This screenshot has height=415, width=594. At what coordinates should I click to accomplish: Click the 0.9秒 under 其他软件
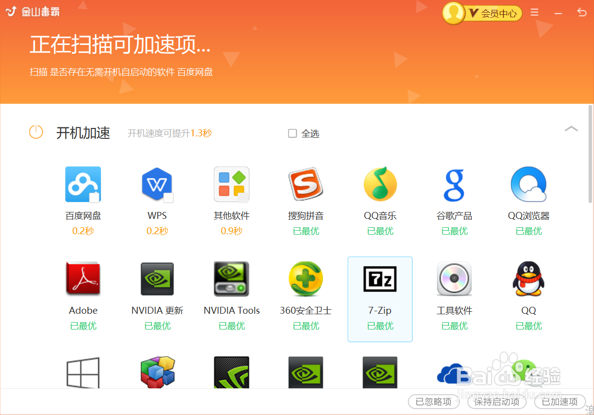click(232, 231)
